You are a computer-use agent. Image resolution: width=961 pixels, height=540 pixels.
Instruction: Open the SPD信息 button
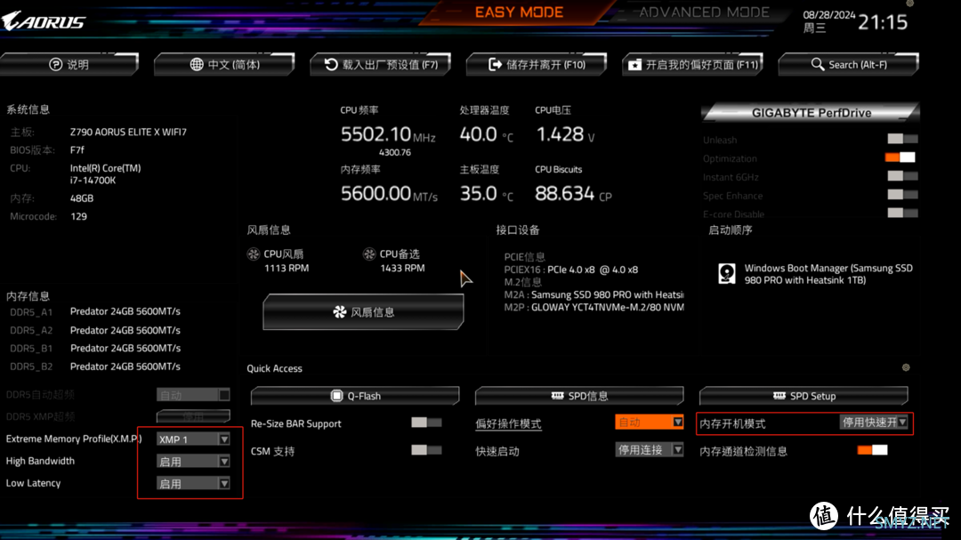click(x=579, y=396)
